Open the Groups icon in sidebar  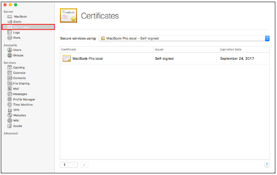pyautogui.click(x=10, y=55)
